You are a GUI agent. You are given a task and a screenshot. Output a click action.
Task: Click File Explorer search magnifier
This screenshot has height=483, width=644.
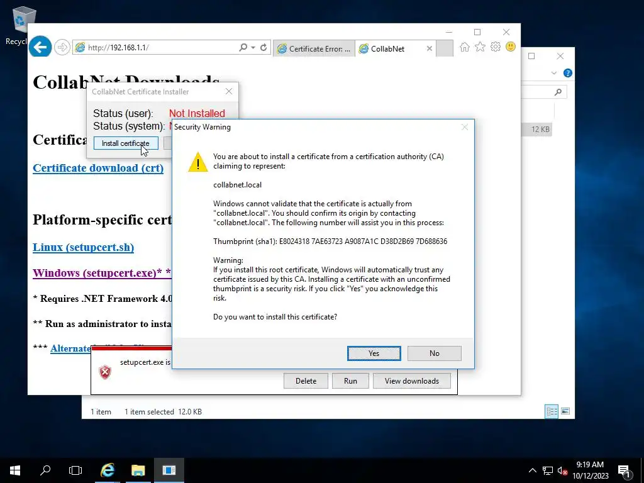click(x=558, y=92)
